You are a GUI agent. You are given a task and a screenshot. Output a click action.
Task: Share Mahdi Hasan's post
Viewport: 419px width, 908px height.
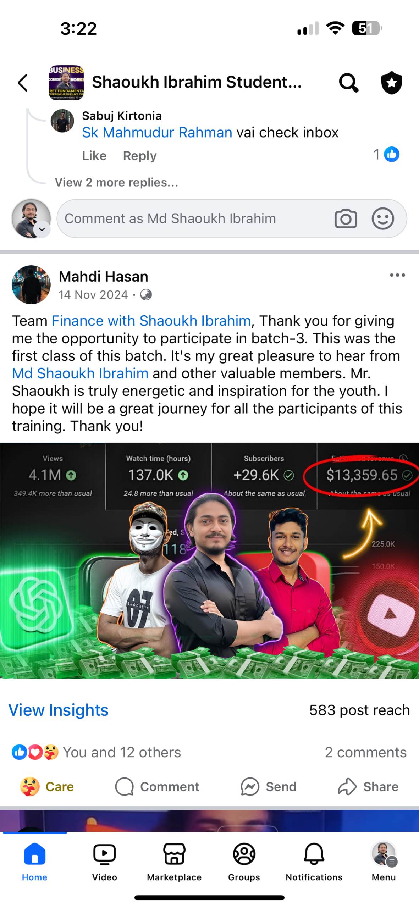point(368,786)
